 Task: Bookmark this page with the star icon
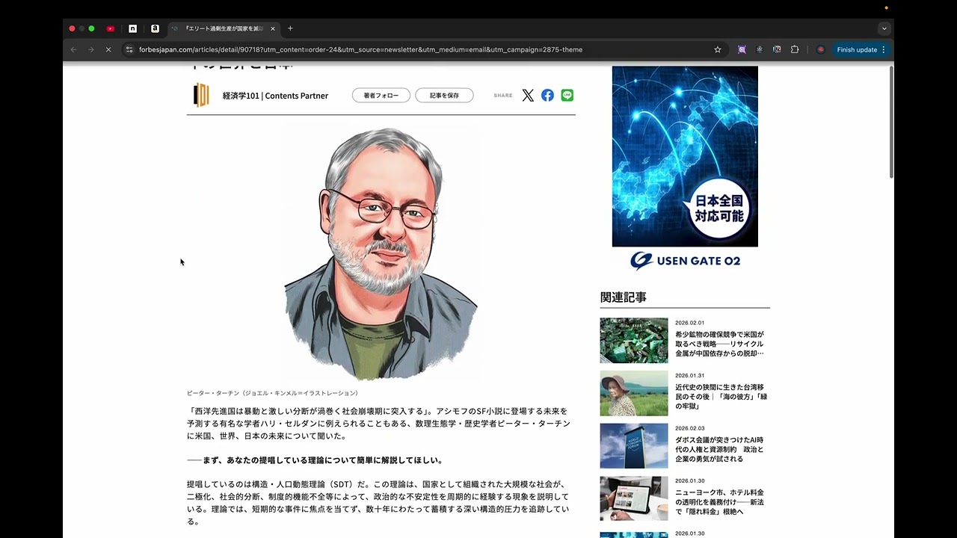click(x=718, y=49)
